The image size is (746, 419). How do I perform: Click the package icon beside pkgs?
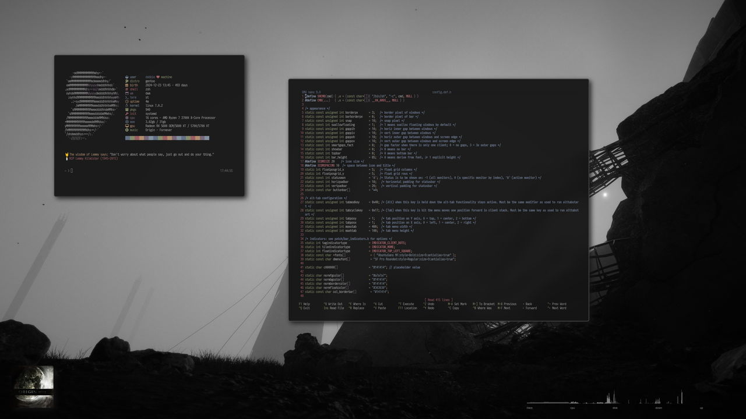tap(126, 109)
